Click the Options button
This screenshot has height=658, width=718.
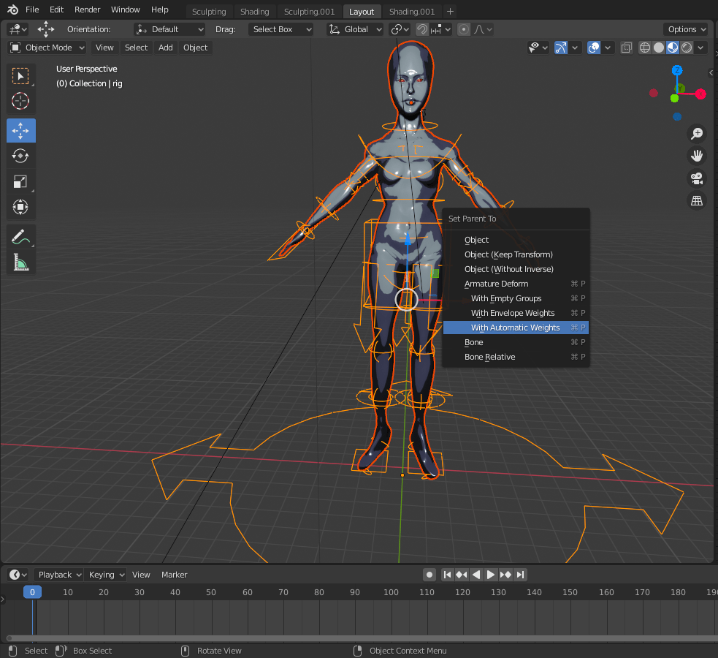(687, 29)
